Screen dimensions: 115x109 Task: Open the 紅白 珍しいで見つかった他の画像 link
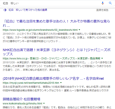[x=28, y=10]
